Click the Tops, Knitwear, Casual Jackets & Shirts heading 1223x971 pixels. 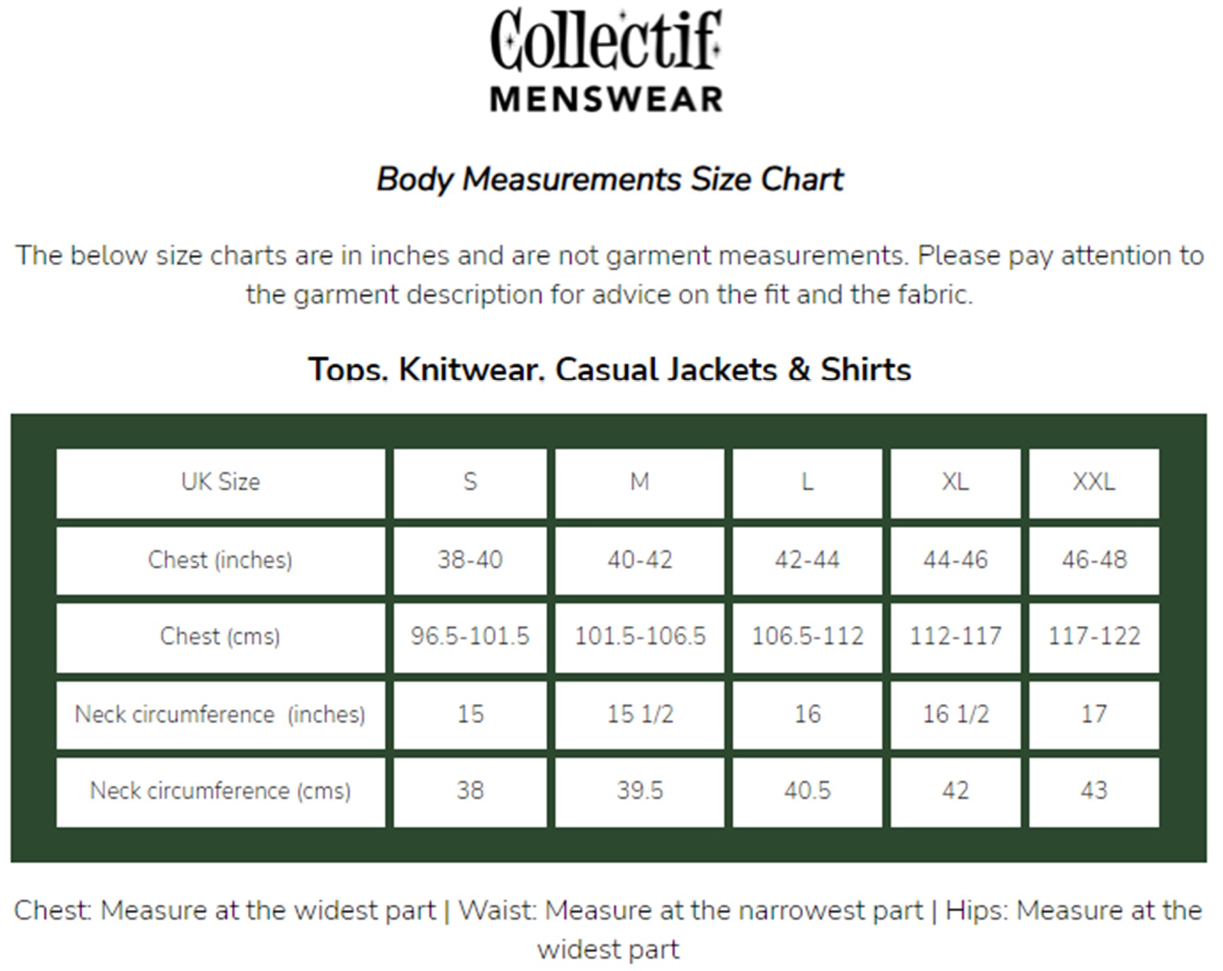(x=609, y=369)
